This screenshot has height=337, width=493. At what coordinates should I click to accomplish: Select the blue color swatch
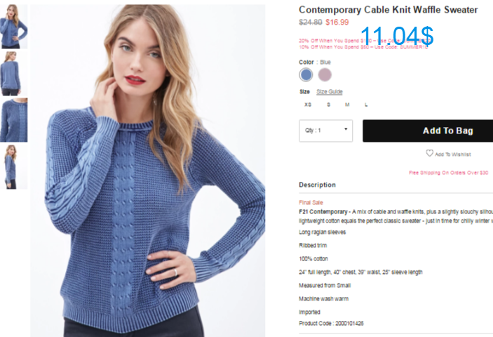(x=306, y=75)
